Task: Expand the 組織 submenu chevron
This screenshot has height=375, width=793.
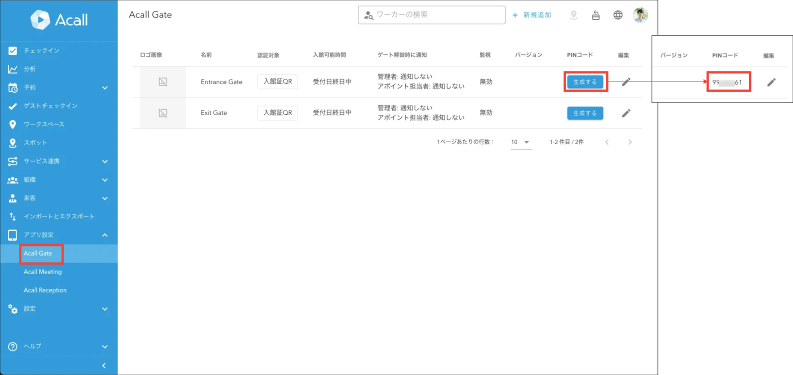Action: tap(105, 180)
